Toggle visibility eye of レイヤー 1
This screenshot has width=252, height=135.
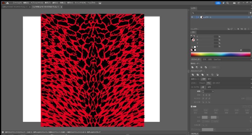pos(192,17)
